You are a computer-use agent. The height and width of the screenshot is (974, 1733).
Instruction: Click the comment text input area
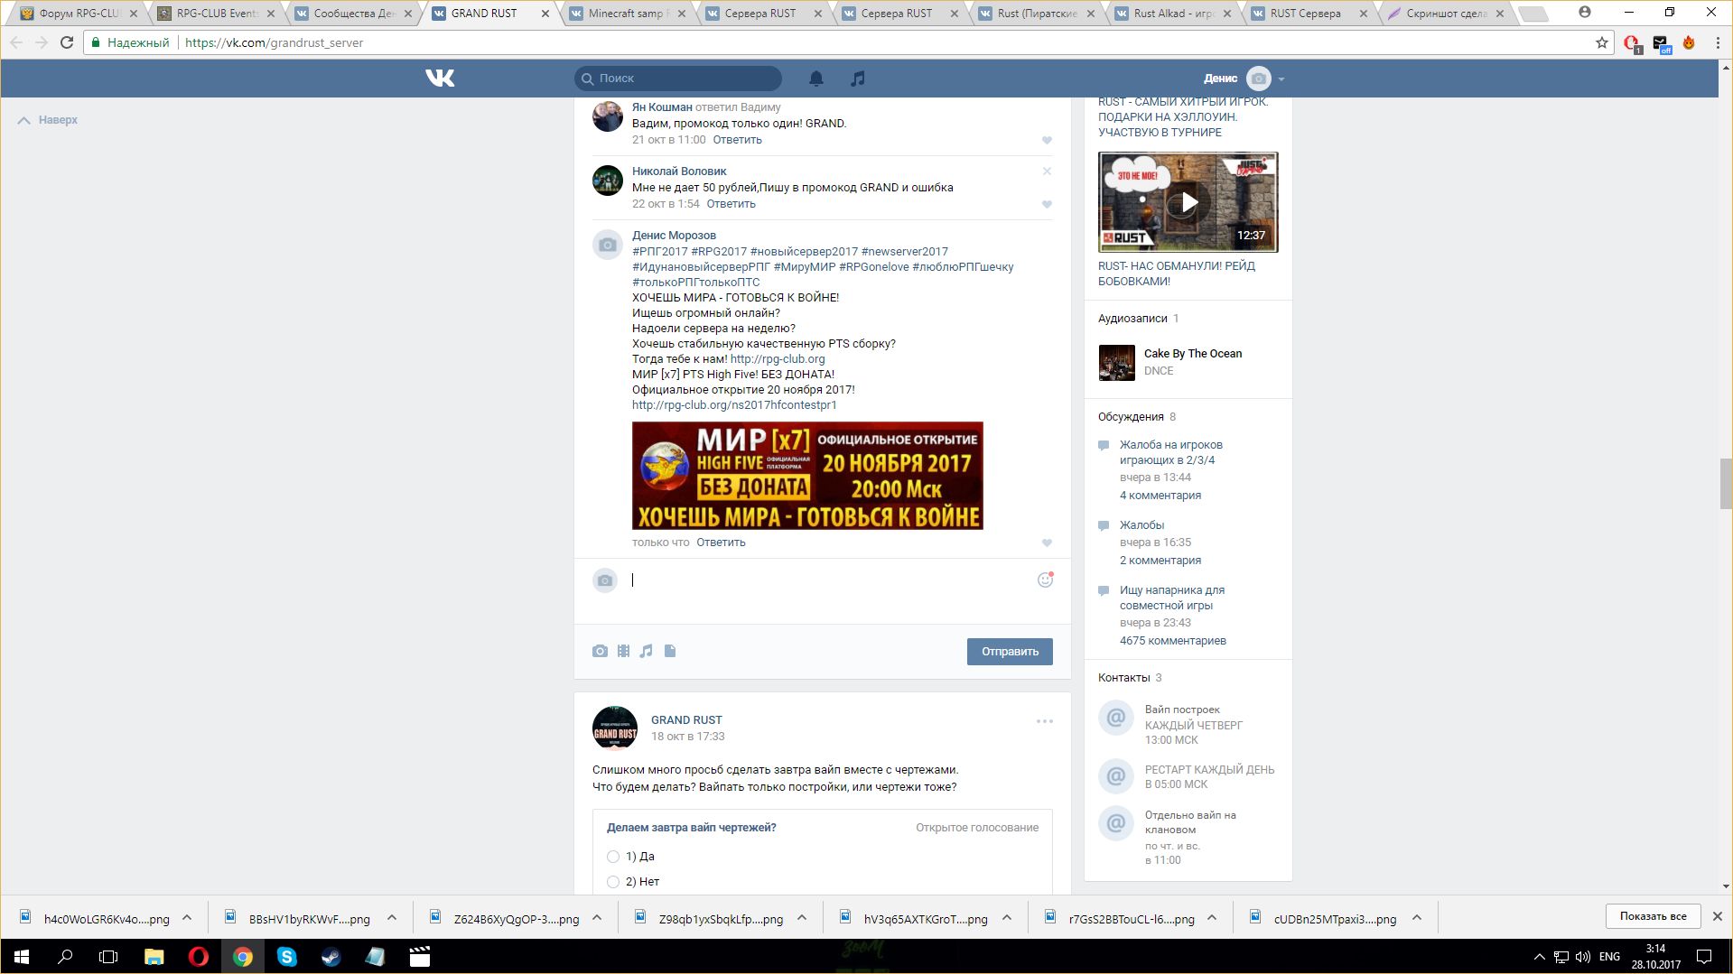831,580
